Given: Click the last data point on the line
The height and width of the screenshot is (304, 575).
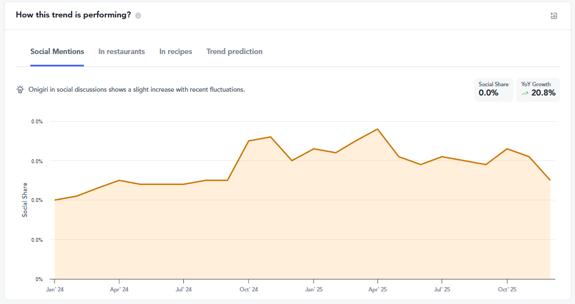Looking at the screenshot, I should 550,180.
